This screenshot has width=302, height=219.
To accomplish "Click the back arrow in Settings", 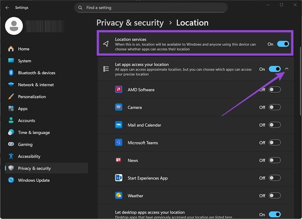I will pyautogui.click(x=7, y=8).
